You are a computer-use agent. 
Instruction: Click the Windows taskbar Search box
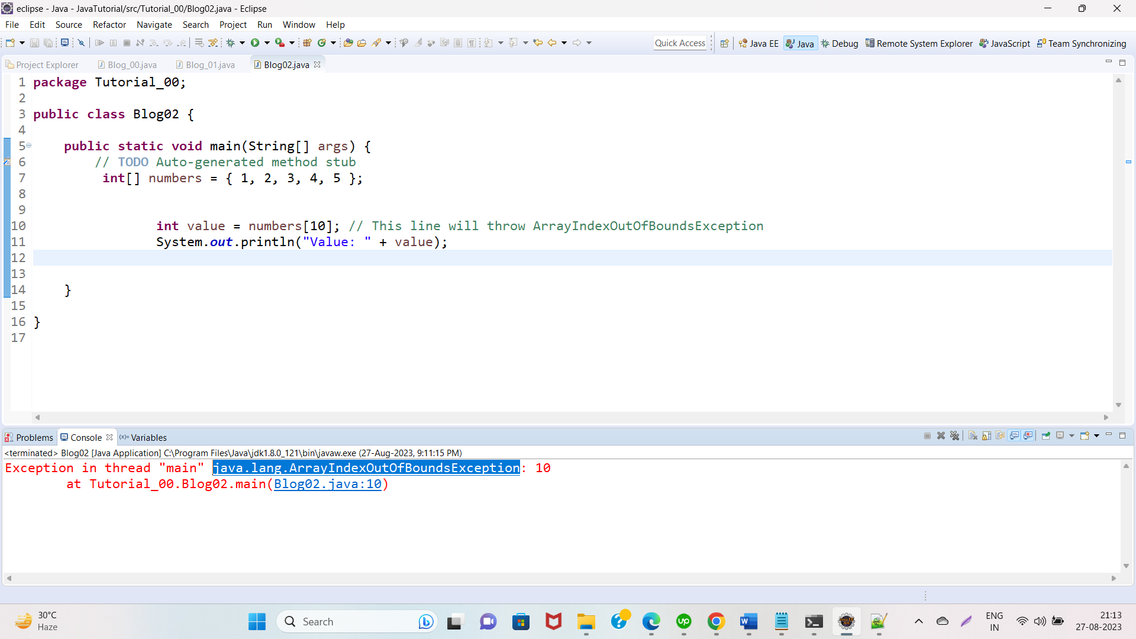pyautogui.click(x=357, y=621)
